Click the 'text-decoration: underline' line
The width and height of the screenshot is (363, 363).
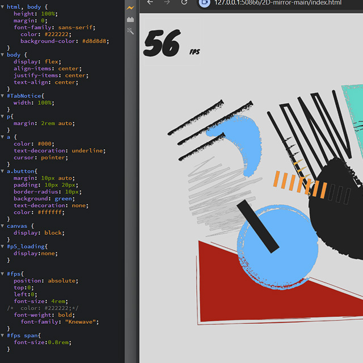click(x=60, y=151)
